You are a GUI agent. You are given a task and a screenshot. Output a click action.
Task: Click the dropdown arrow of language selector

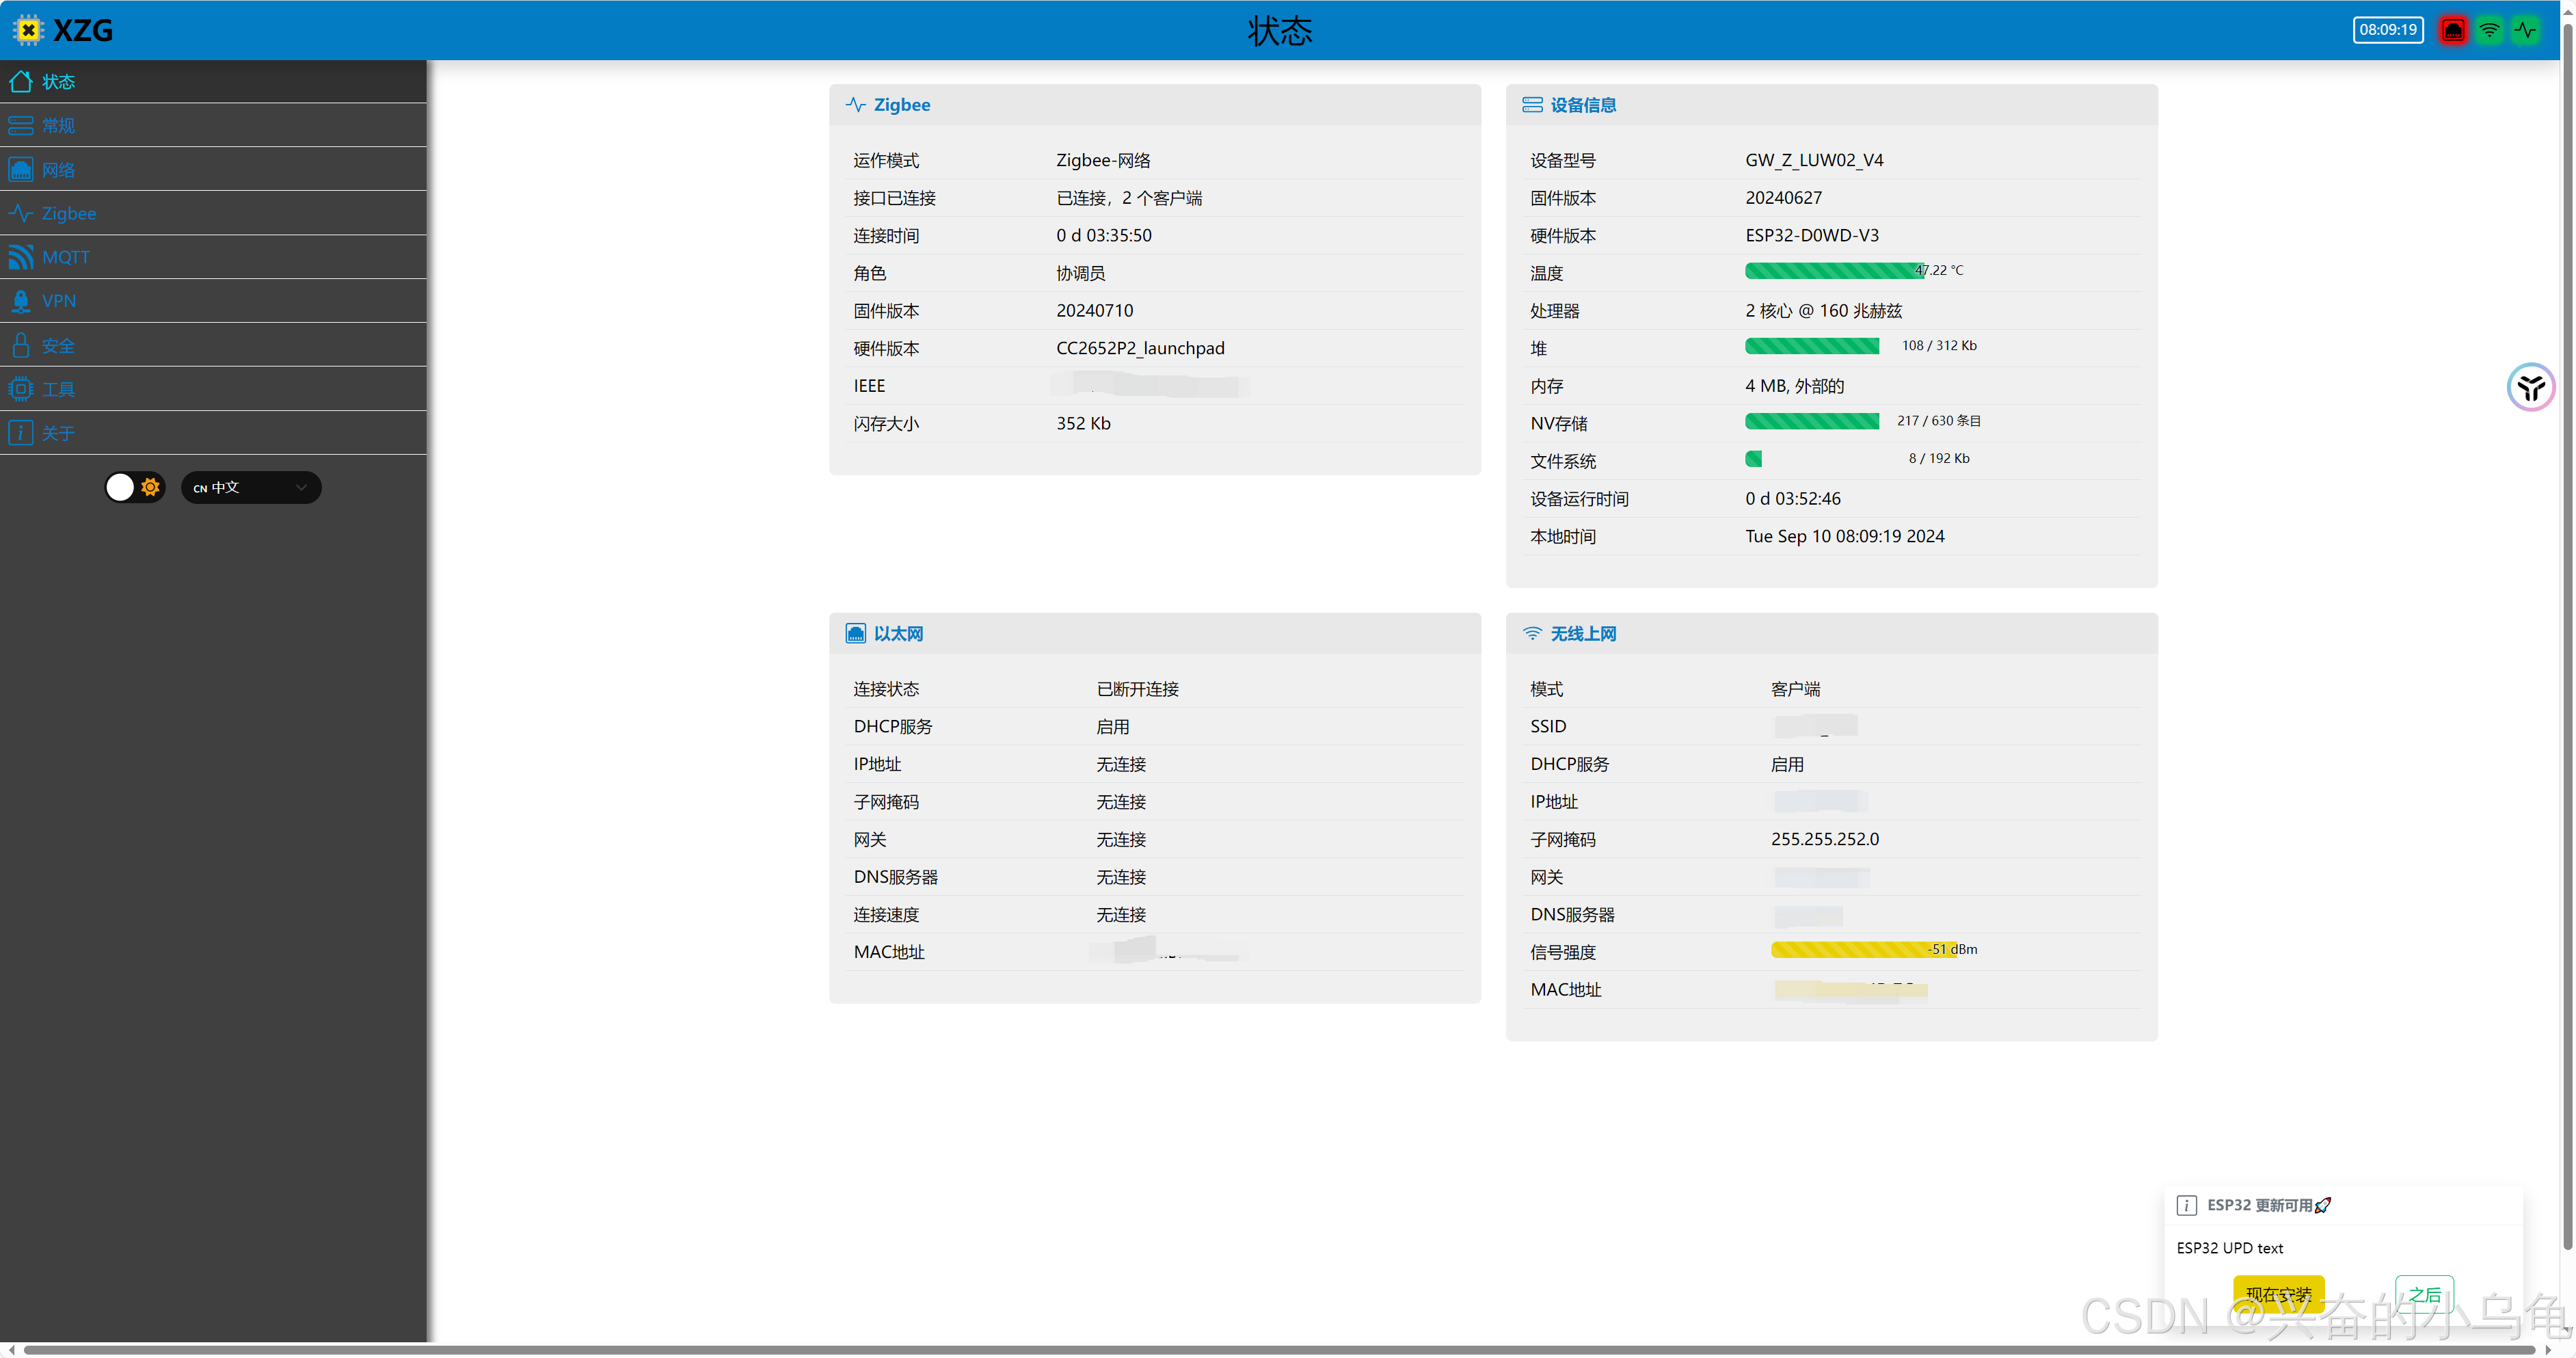point(301,487)
